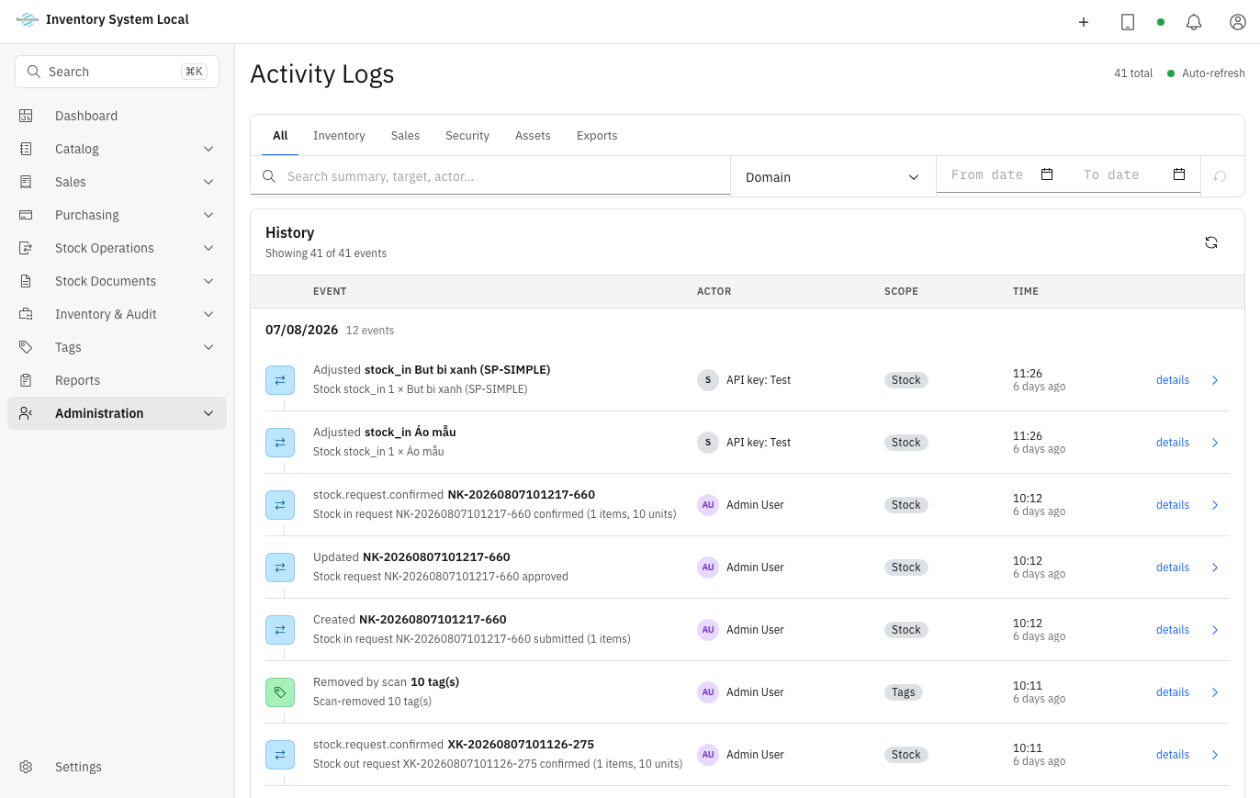This screenshot has height=798, width=1260.
Task: Click the API key: Test actor on Áo mẫu row
Action: [759, 443]
